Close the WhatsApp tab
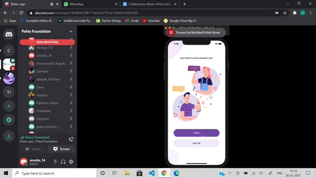 (x=116, y=4)
